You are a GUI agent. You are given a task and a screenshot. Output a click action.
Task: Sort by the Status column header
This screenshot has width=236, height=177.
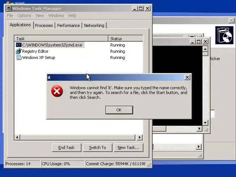[125, 38]
